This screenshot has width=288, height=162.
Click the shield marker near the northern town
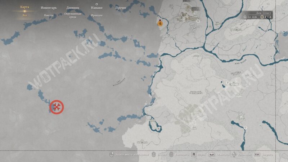click(198, 22)
